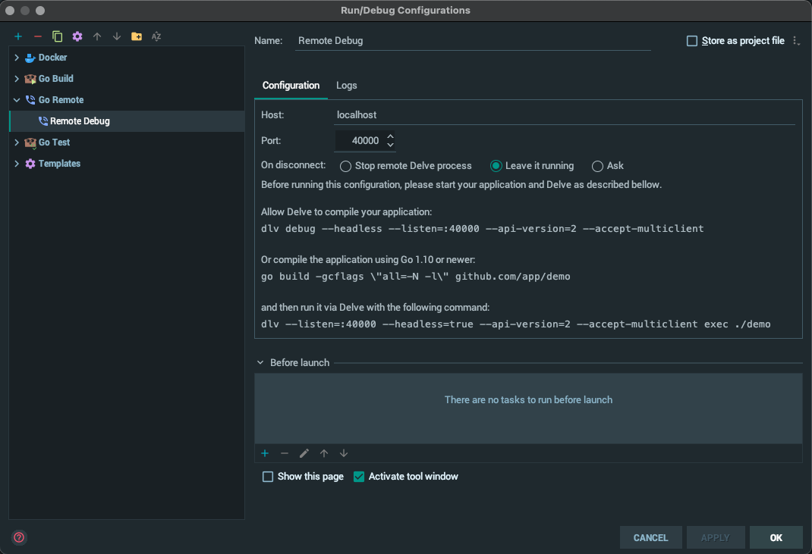
Task: Move configuration up in list
Action: coord(97,36)
